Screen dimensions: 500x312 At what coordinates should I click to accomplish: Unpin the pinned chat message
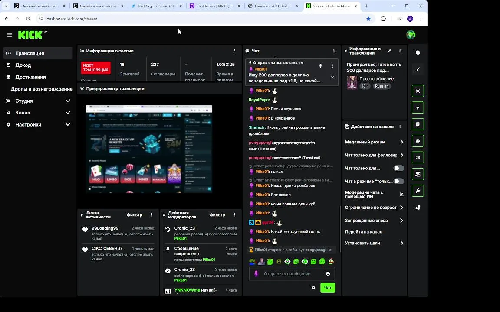pos(320,66)
